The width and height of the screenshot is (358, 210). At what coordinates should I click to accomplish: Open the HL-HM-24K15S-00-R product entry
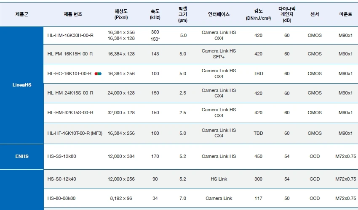(70, 93)
